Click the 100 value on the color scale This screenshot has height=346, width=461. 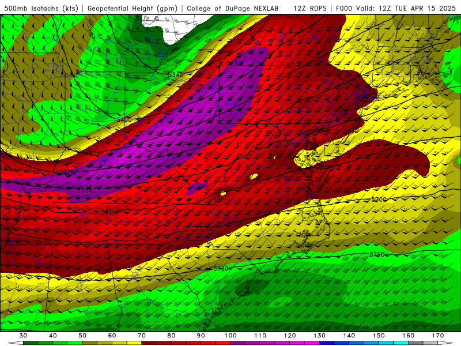coord(231,336)
